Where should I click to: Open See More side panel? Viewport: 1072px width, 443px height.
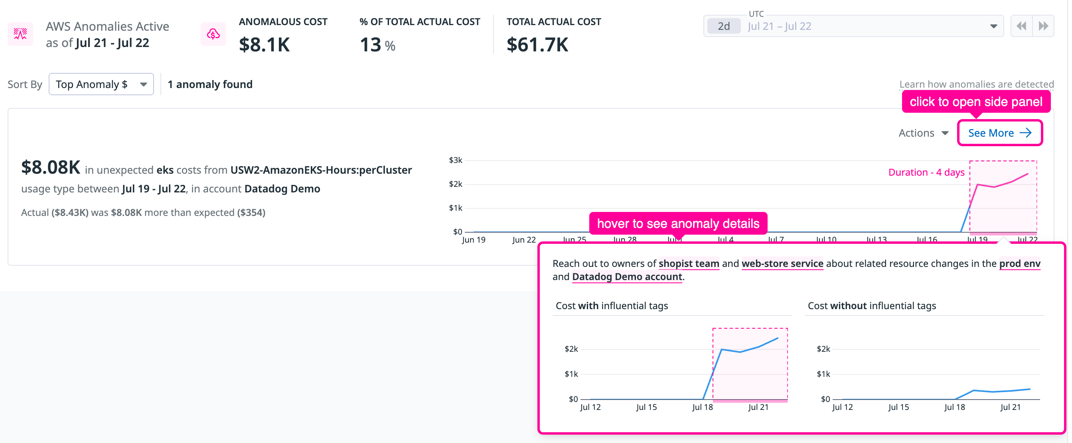tap(1000, 133)
